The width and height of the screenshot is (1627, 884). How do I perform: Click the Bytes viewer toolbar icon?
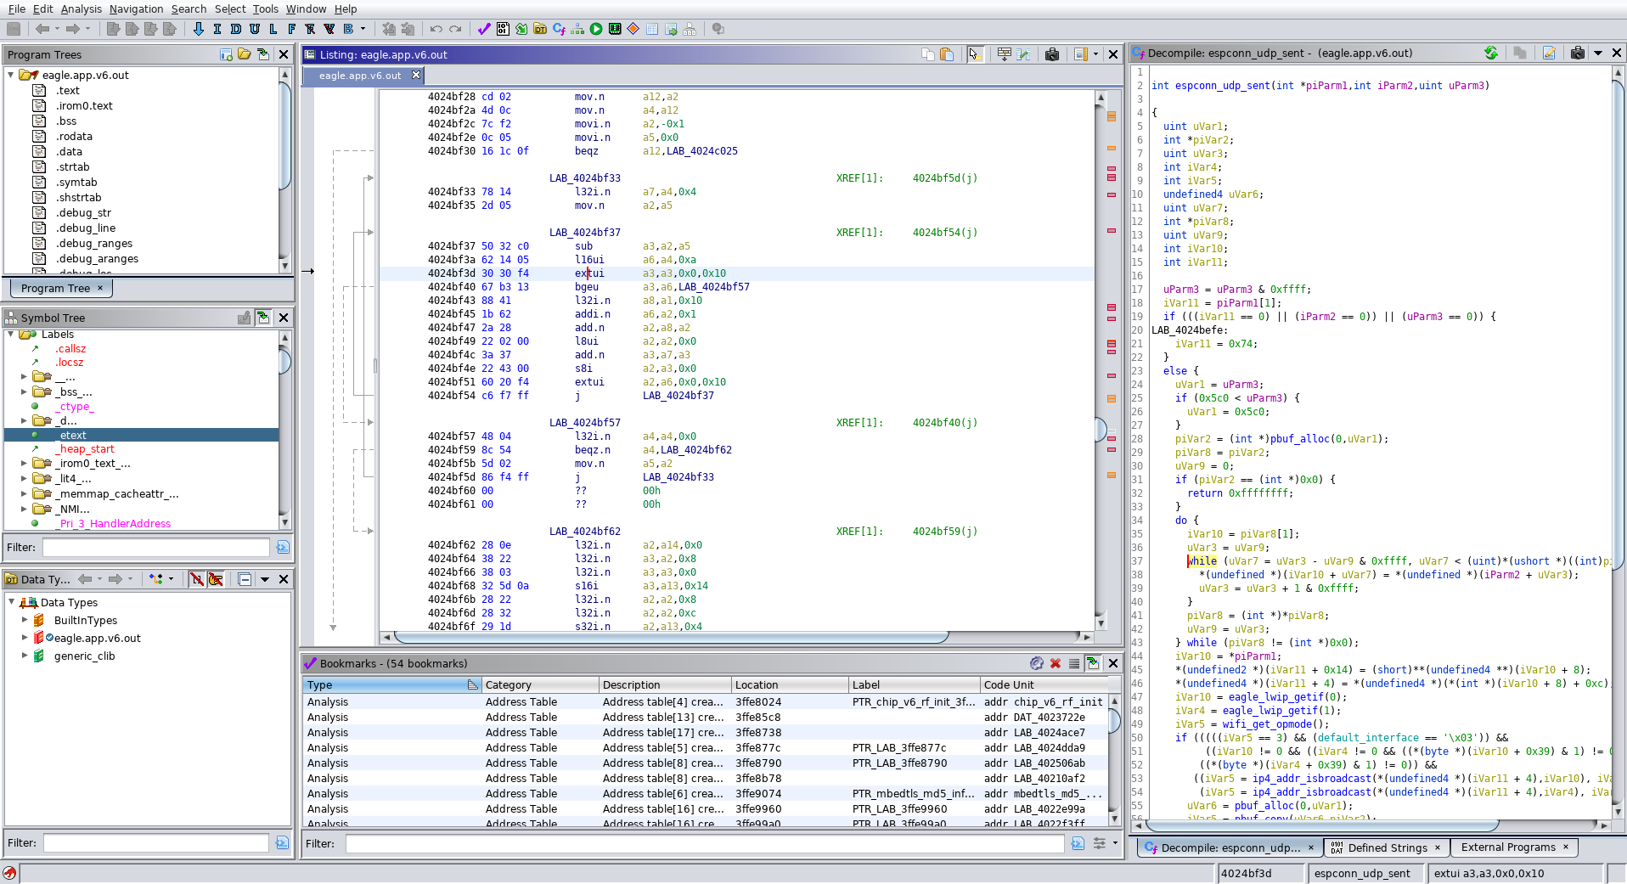[x=503, y=29]
